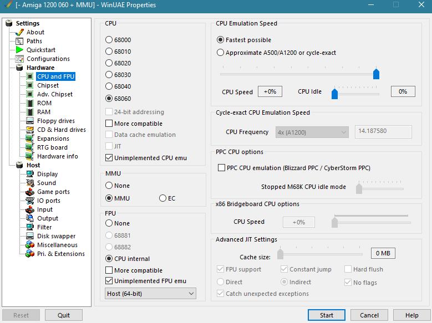Viewport: 432px width, 323px height.
Task: Click the Display monitor icon
Action: point(30,174)
